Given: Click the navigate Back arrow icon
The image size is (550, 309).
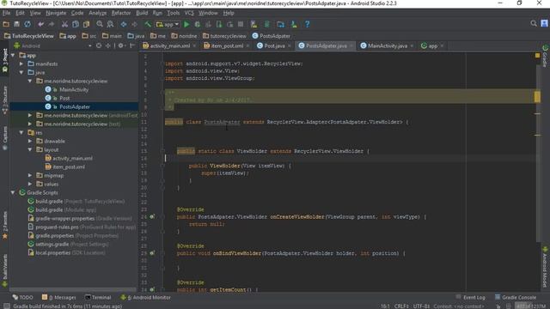Looking at the screenshot, I should (124, 24).
